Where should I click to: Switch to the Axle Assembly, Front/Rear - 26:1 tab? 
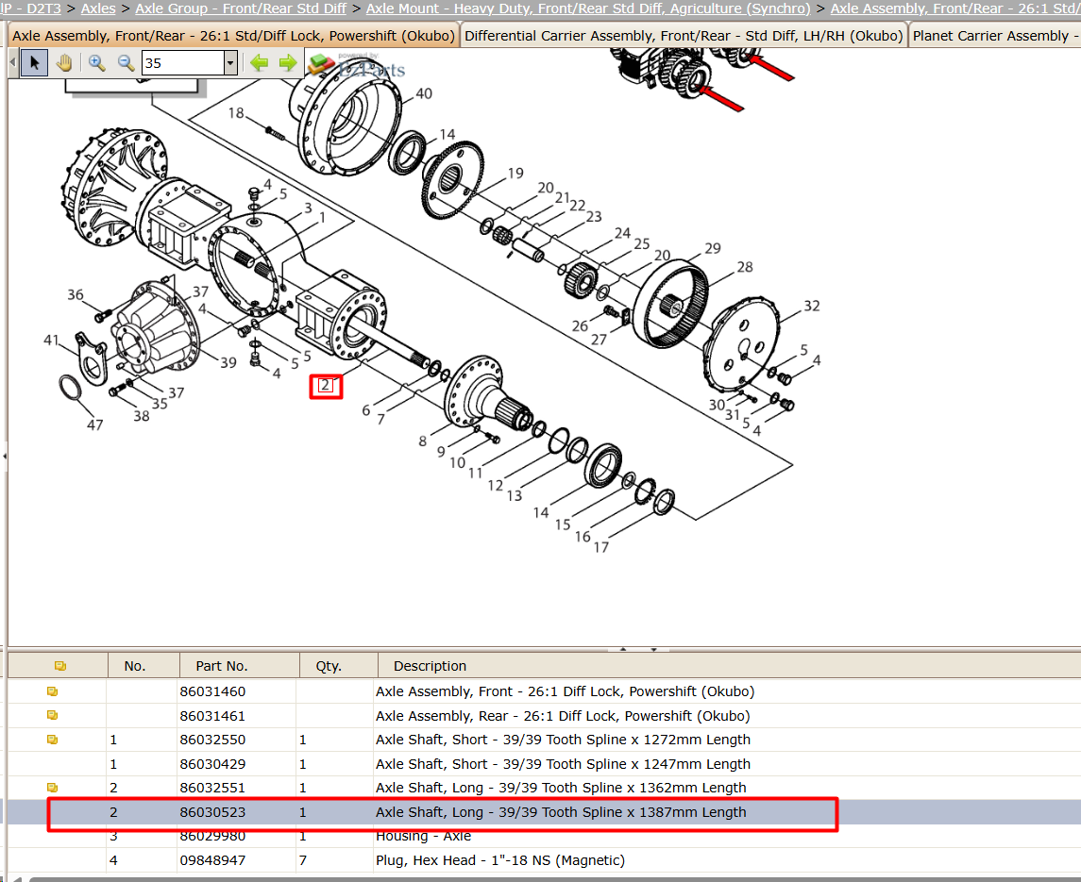pyautogui.click(x=234, y=36)
